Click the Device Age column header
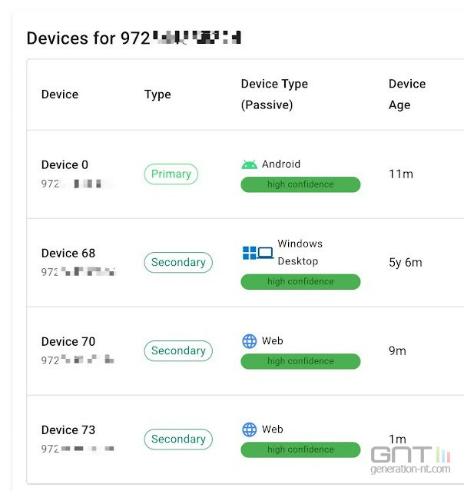 [x=407, y=95]
